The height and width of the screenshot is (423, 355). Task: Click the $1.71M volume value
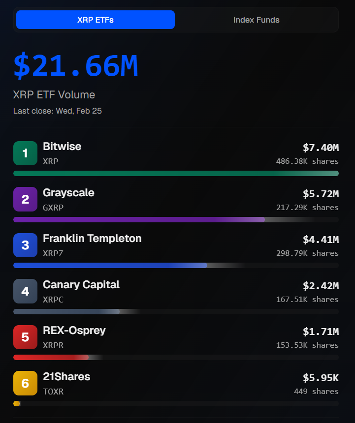321,332
